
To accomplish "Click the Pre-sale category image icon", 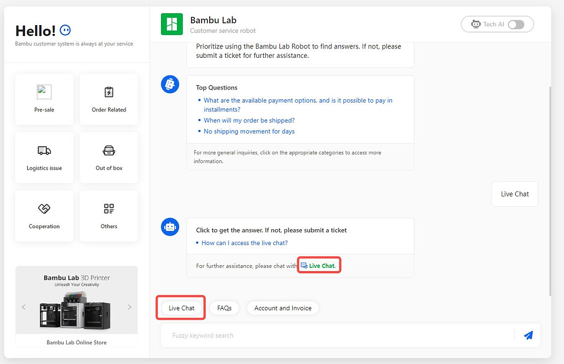I will pyautogui.click(x=44, y=92).
